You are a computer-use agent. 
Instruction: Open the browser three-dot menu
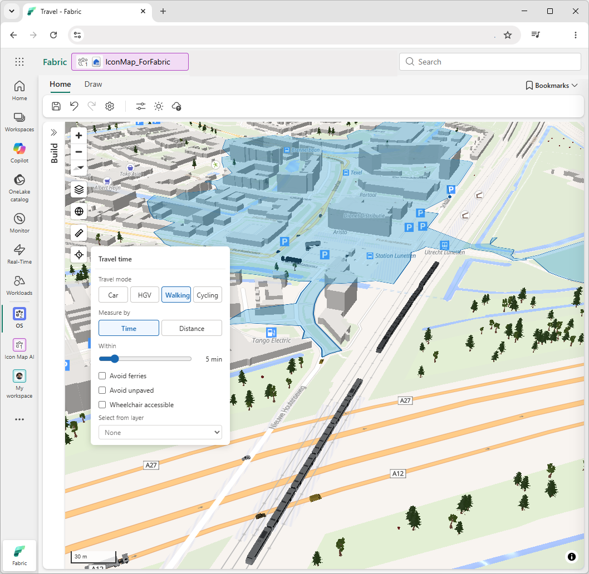[576, 35]
